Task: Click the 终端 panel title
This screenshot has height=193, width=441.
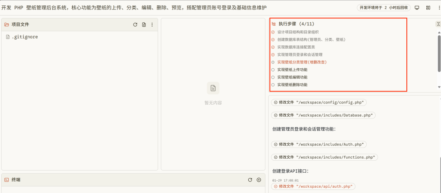Action: 16,180
